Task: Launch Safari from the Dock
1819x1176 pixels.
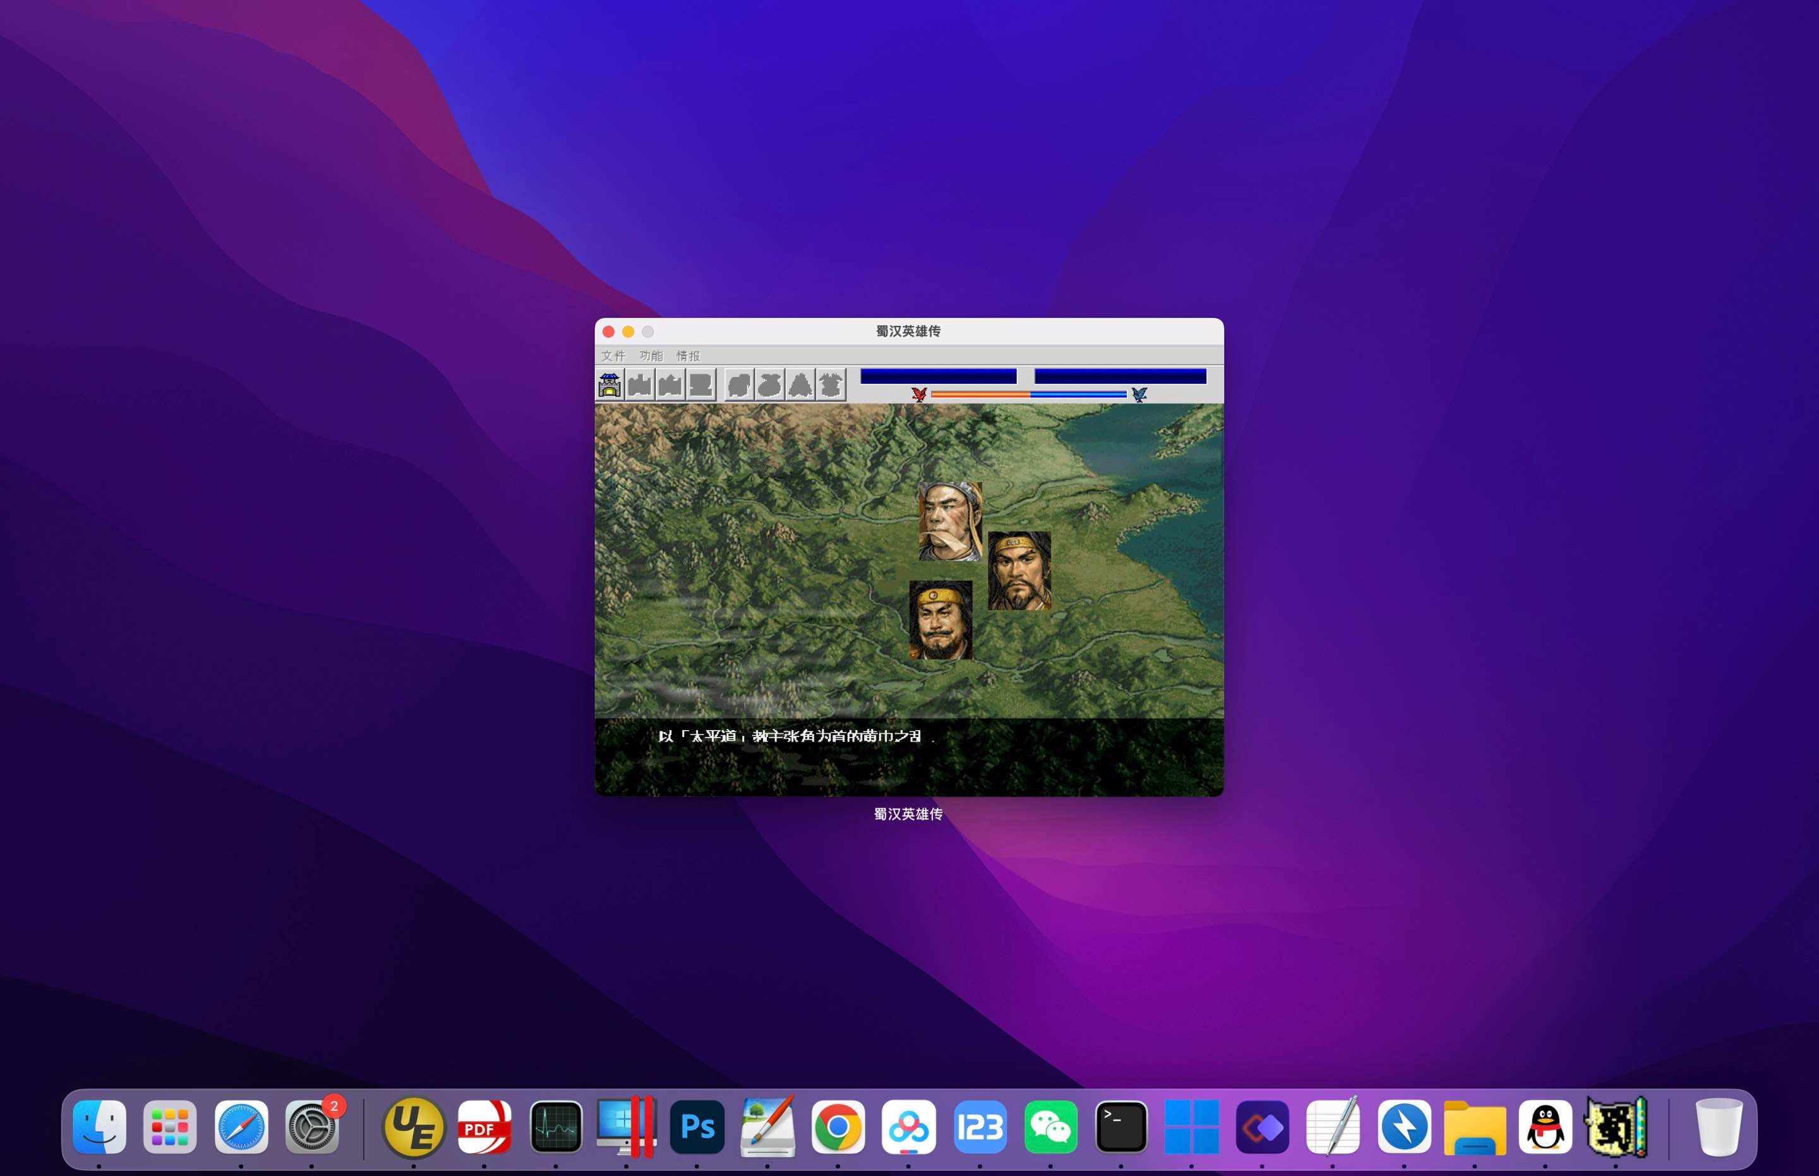Action: coord(241,1126)
